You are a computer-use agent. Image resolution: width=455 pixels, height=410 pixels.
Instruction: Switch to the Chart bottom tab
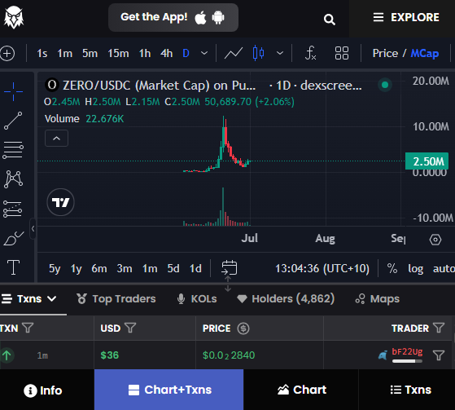click(301, 390)
